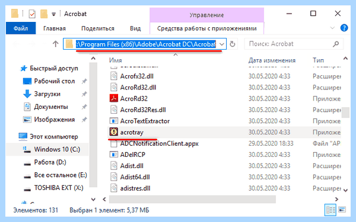Select Windows 10 (C:) drive
Screen dimensions: 356x222
(57, 149)
